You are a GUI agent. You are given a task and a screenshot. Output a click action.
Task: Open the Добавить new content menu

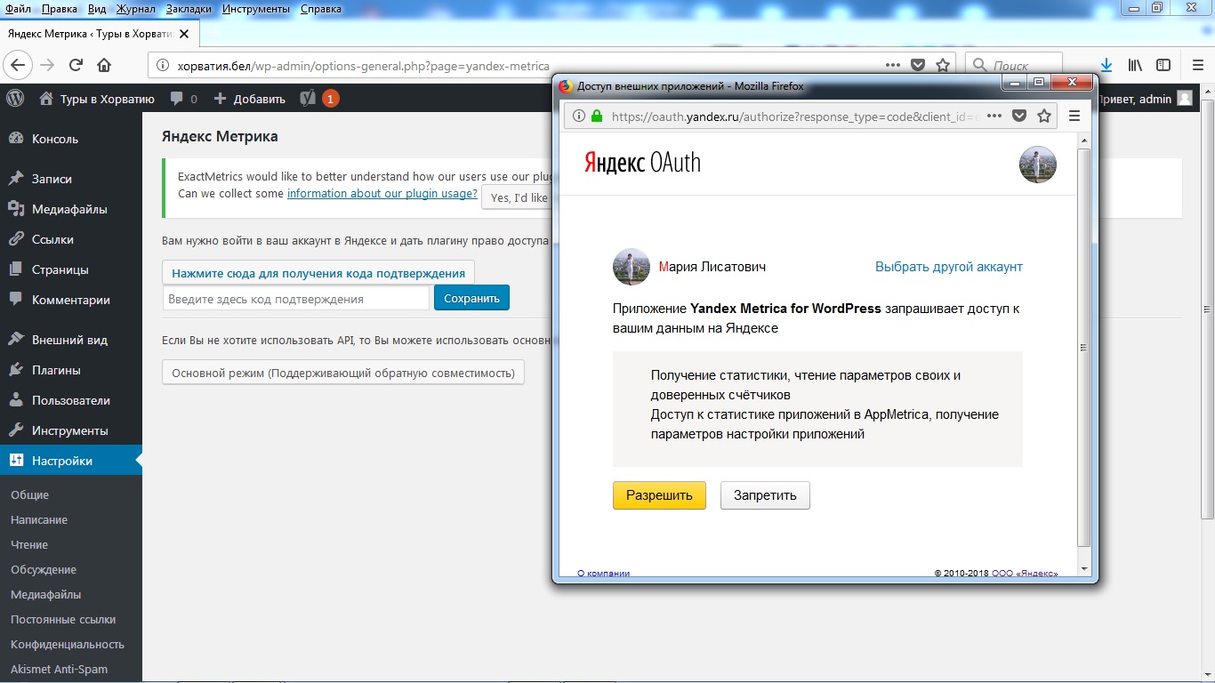click(x=250, y=99)
